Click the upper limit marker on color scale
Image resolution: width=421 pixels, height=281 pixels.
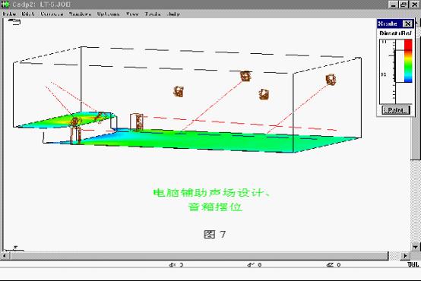click(404, 50)
